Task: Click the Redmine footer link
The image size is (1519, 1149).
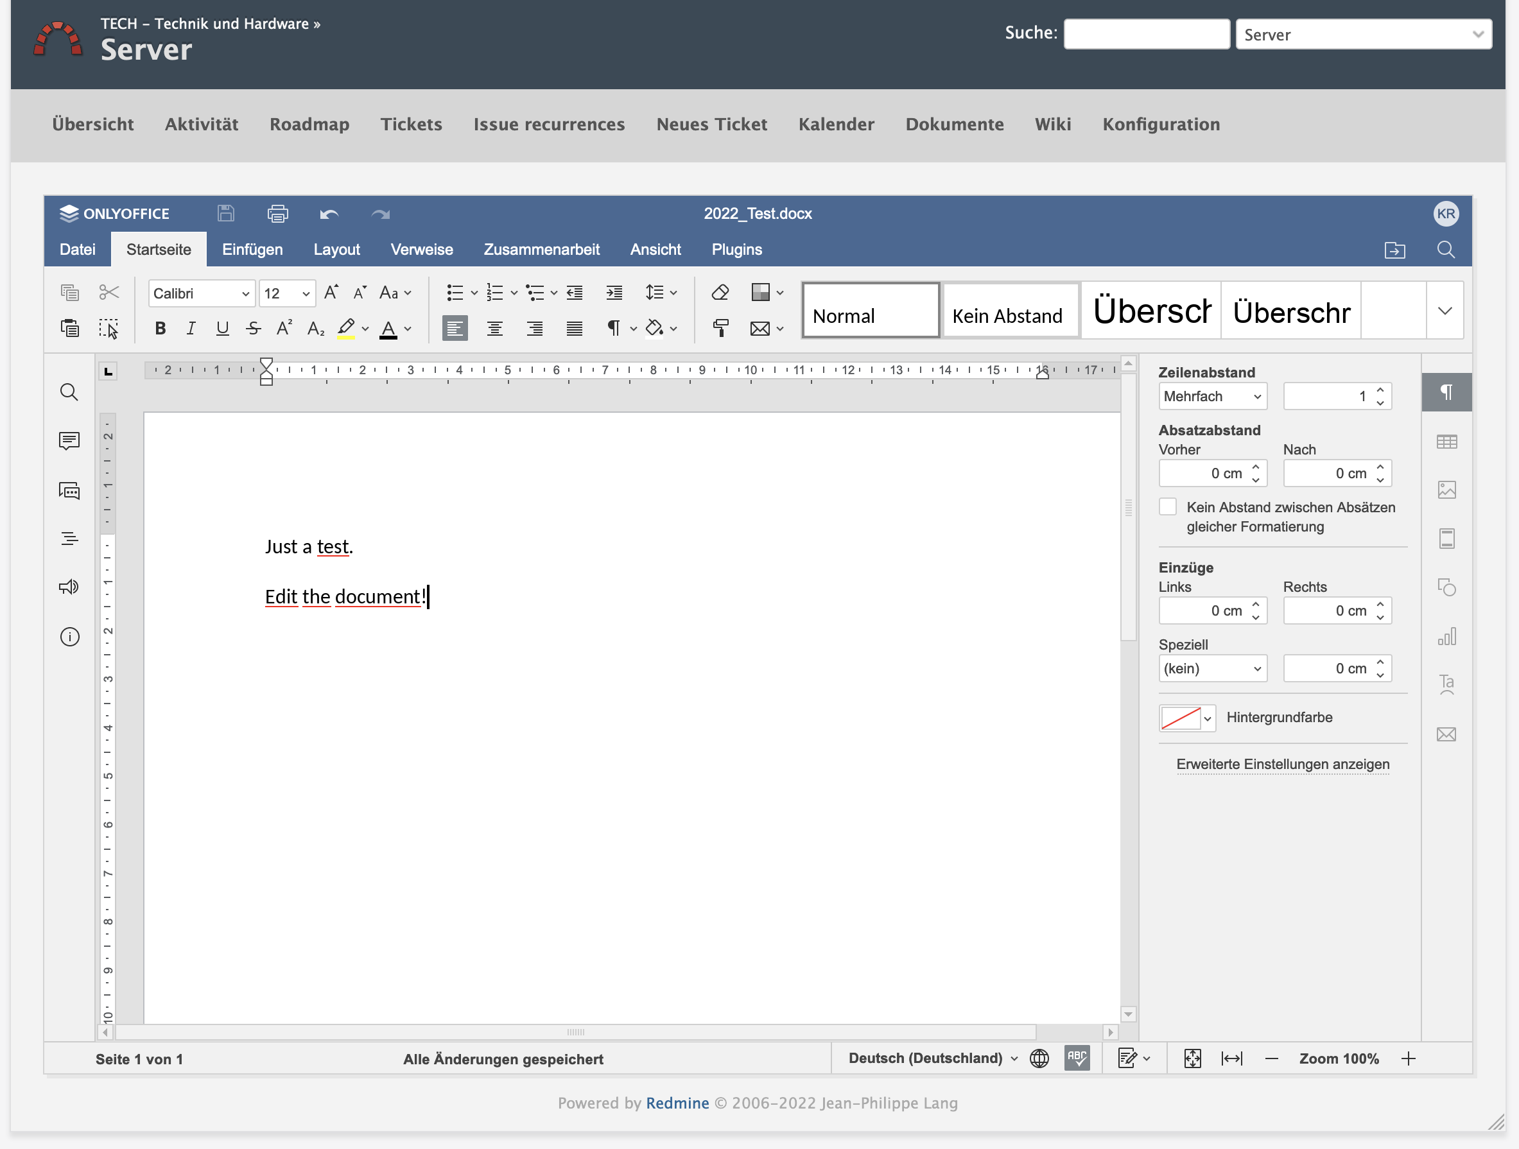Action: 677,1102
